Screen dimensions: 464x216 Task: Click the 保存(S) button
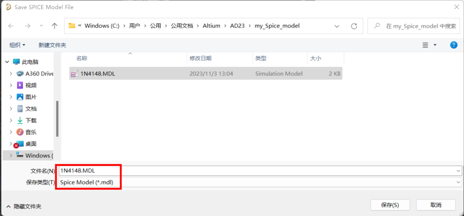click(390, 205)
